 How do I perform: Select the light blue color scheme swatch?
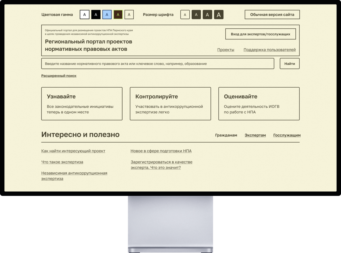[107, 14]
